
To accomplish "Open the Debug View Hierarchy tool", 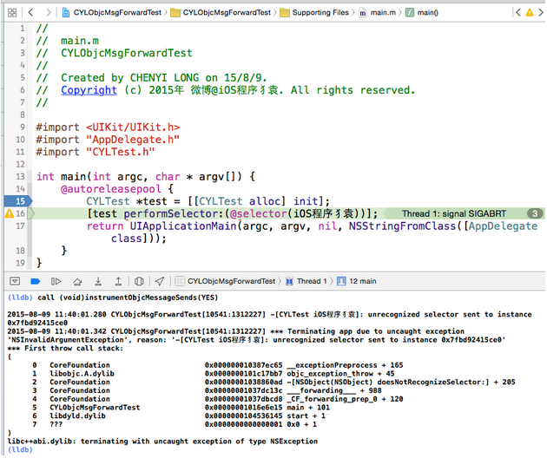I will pos(136,281).
